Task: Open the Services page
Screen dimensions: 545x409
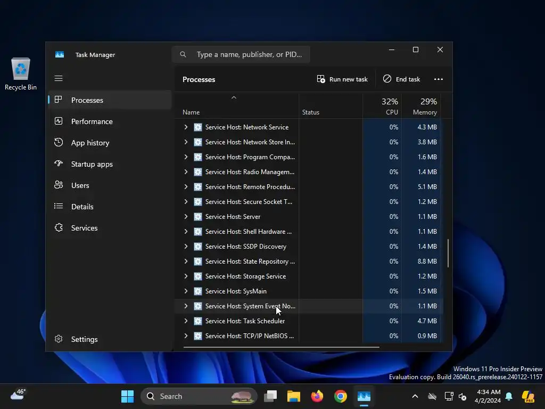Action: point(110,228)
